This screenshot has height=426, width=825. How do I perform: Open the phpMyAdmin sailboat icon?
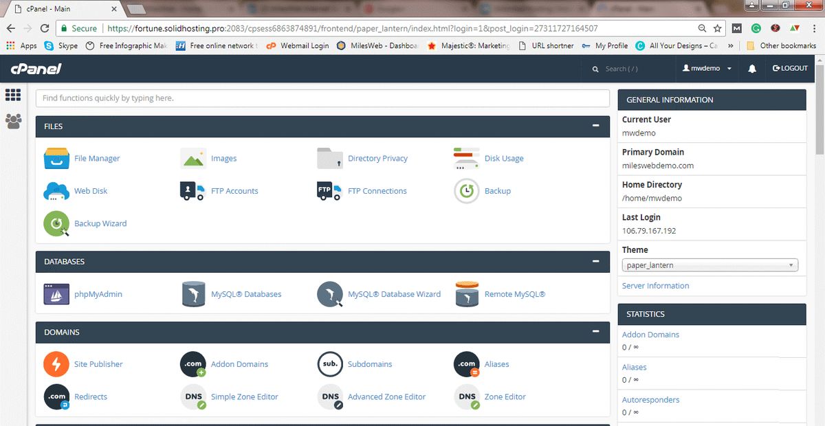point(56,294)
